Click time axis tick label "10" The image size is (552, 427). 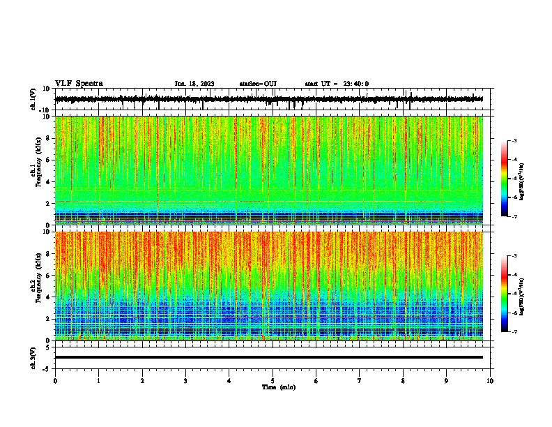(490, 381)
